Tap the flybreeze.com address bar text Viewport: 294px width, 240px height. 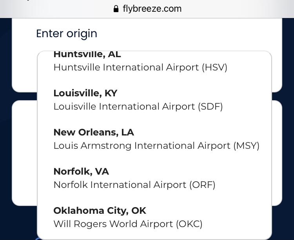point(152,9)
